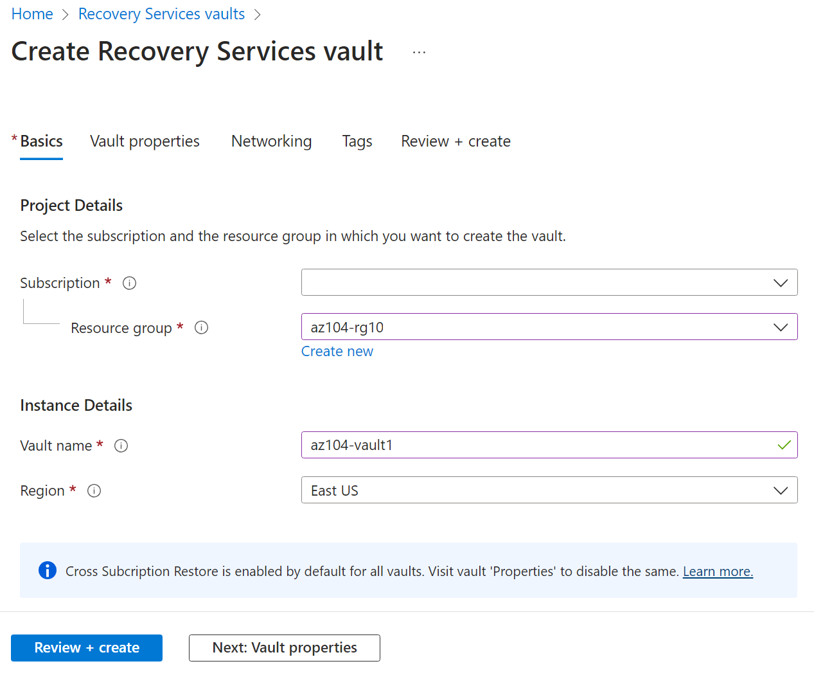Open the ellipsis menu next to the page title
This screenshot has width=814, height=675.
[x=419, y=51]
